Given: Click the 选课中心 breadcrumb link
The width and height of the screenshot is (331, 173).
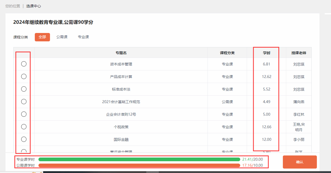Looking at the screenshot, I should pyautogui.click(x=34, y=6).
